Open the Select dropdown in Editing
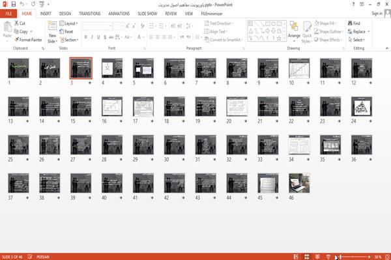The height and width of the screenshot is (260, 391). tap(356, 40)
